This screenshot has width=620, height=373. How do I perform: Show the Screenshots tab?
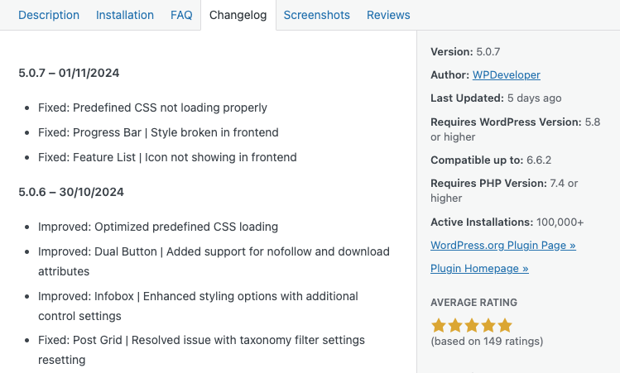click(x=317, y=15)
